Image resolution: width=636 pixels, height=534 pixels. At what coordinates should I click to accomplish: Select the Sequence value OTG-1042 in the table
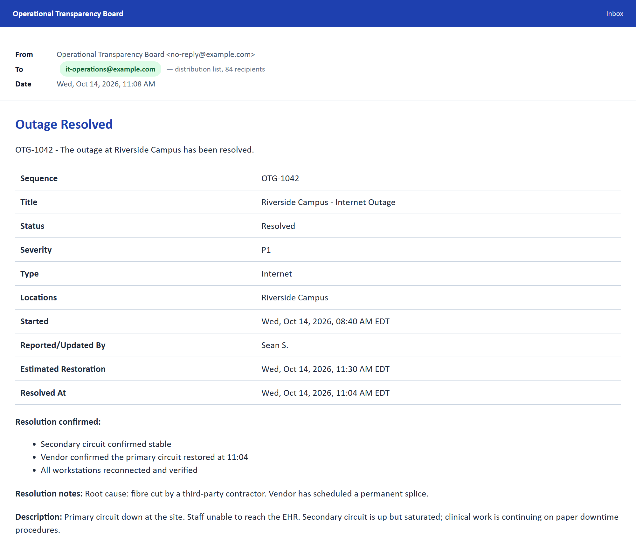(280, 178)
